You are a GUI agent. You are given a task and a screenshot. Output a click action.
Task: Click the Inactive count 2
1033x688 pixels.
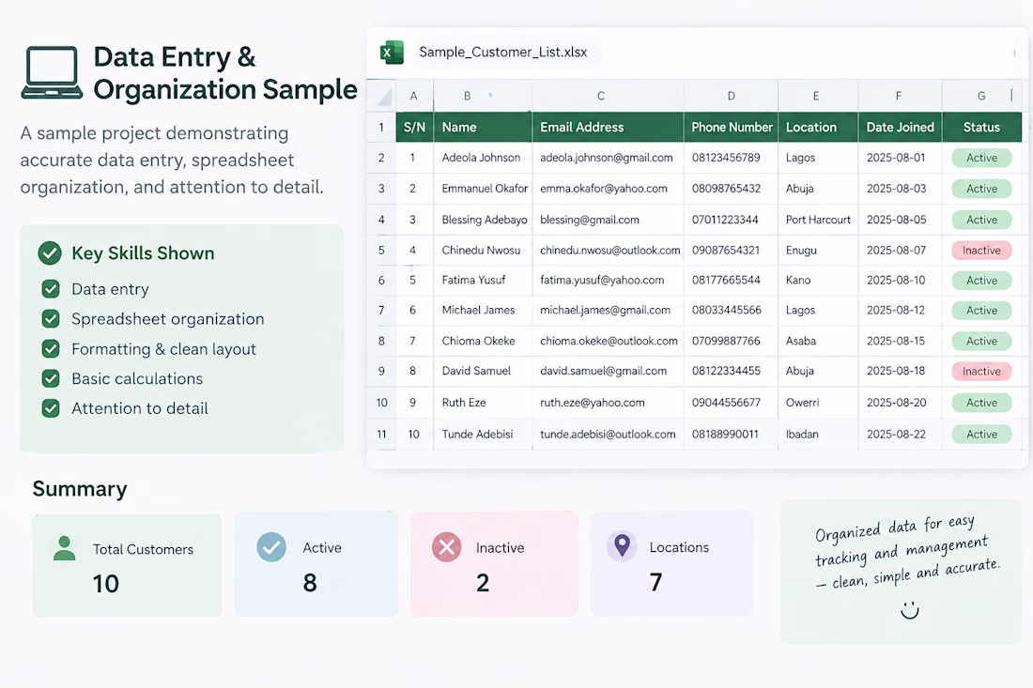pyautogui.click(x=483, y=583)
